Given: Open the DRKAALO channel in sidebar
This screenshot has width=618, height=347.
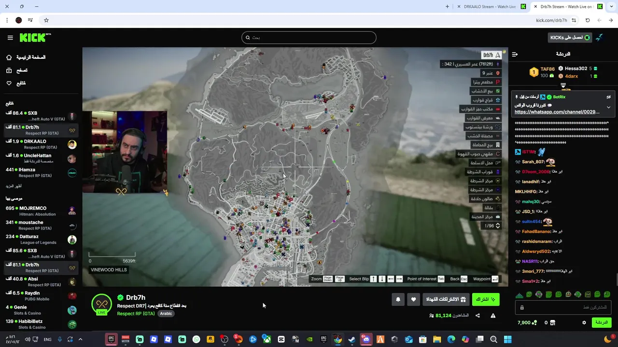Looking at the screenshot, I should pyautogui.click(x=41, y=145).
